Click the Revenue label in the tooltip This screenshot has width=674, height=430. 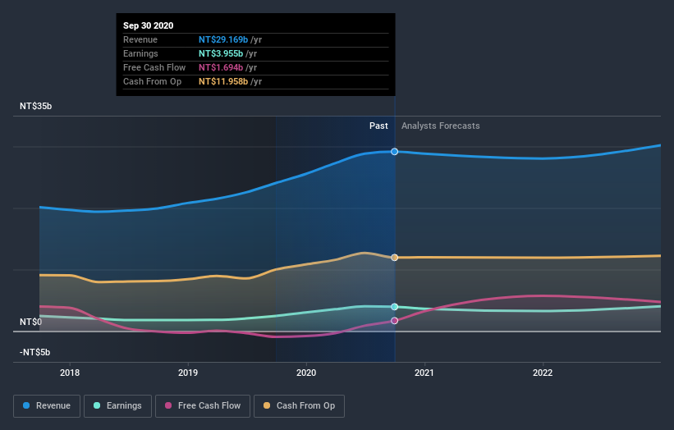pos(140,39)
